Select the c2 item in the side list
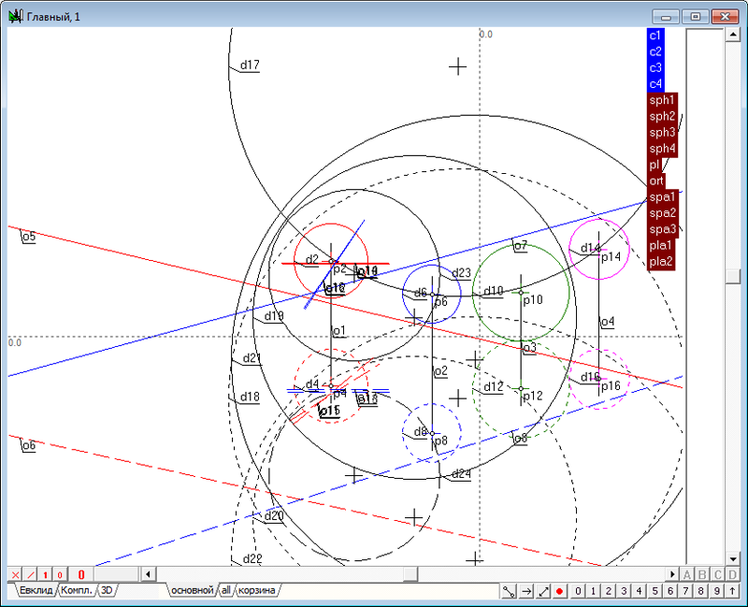Viewport: 748px width, 607px height. [x=655, y=52]
